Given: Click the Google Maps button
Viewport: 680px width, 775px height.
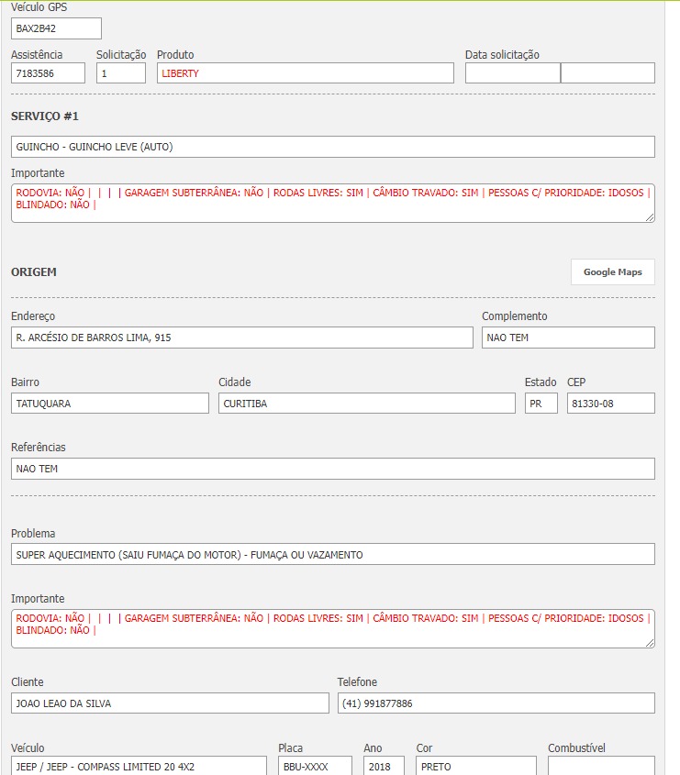Looking at the screenshot, I should click(612, 272).
